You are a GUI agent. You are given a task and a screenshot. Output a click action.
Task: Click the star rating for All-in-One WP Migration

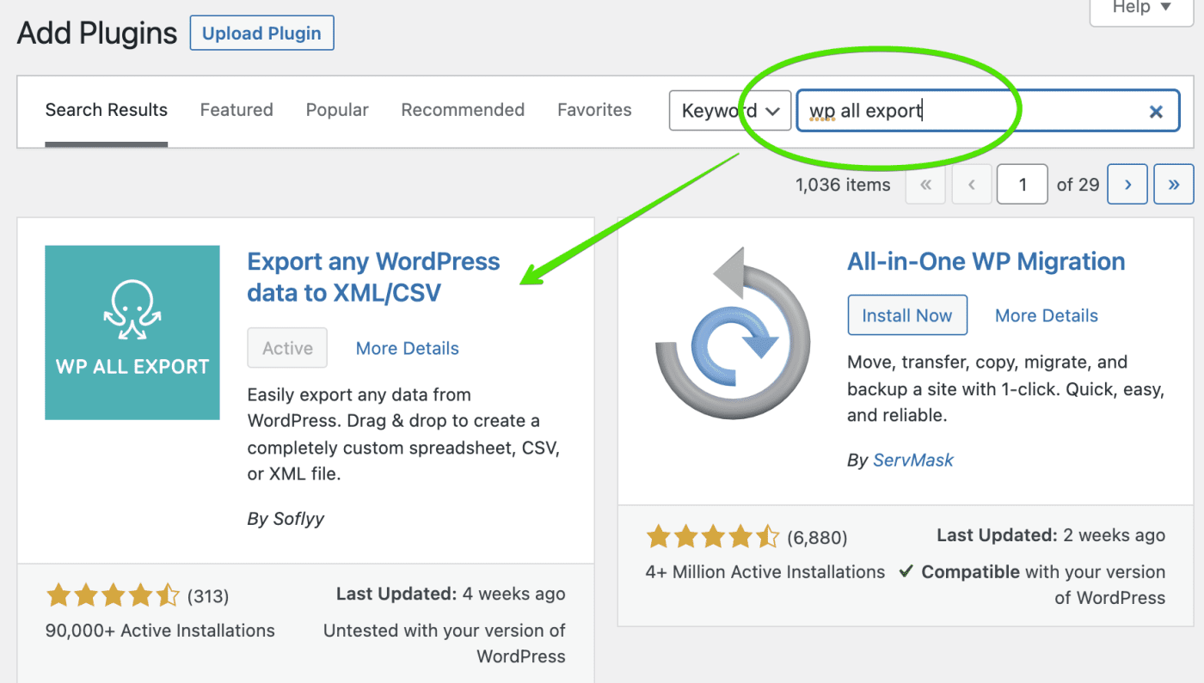(713, 538)
